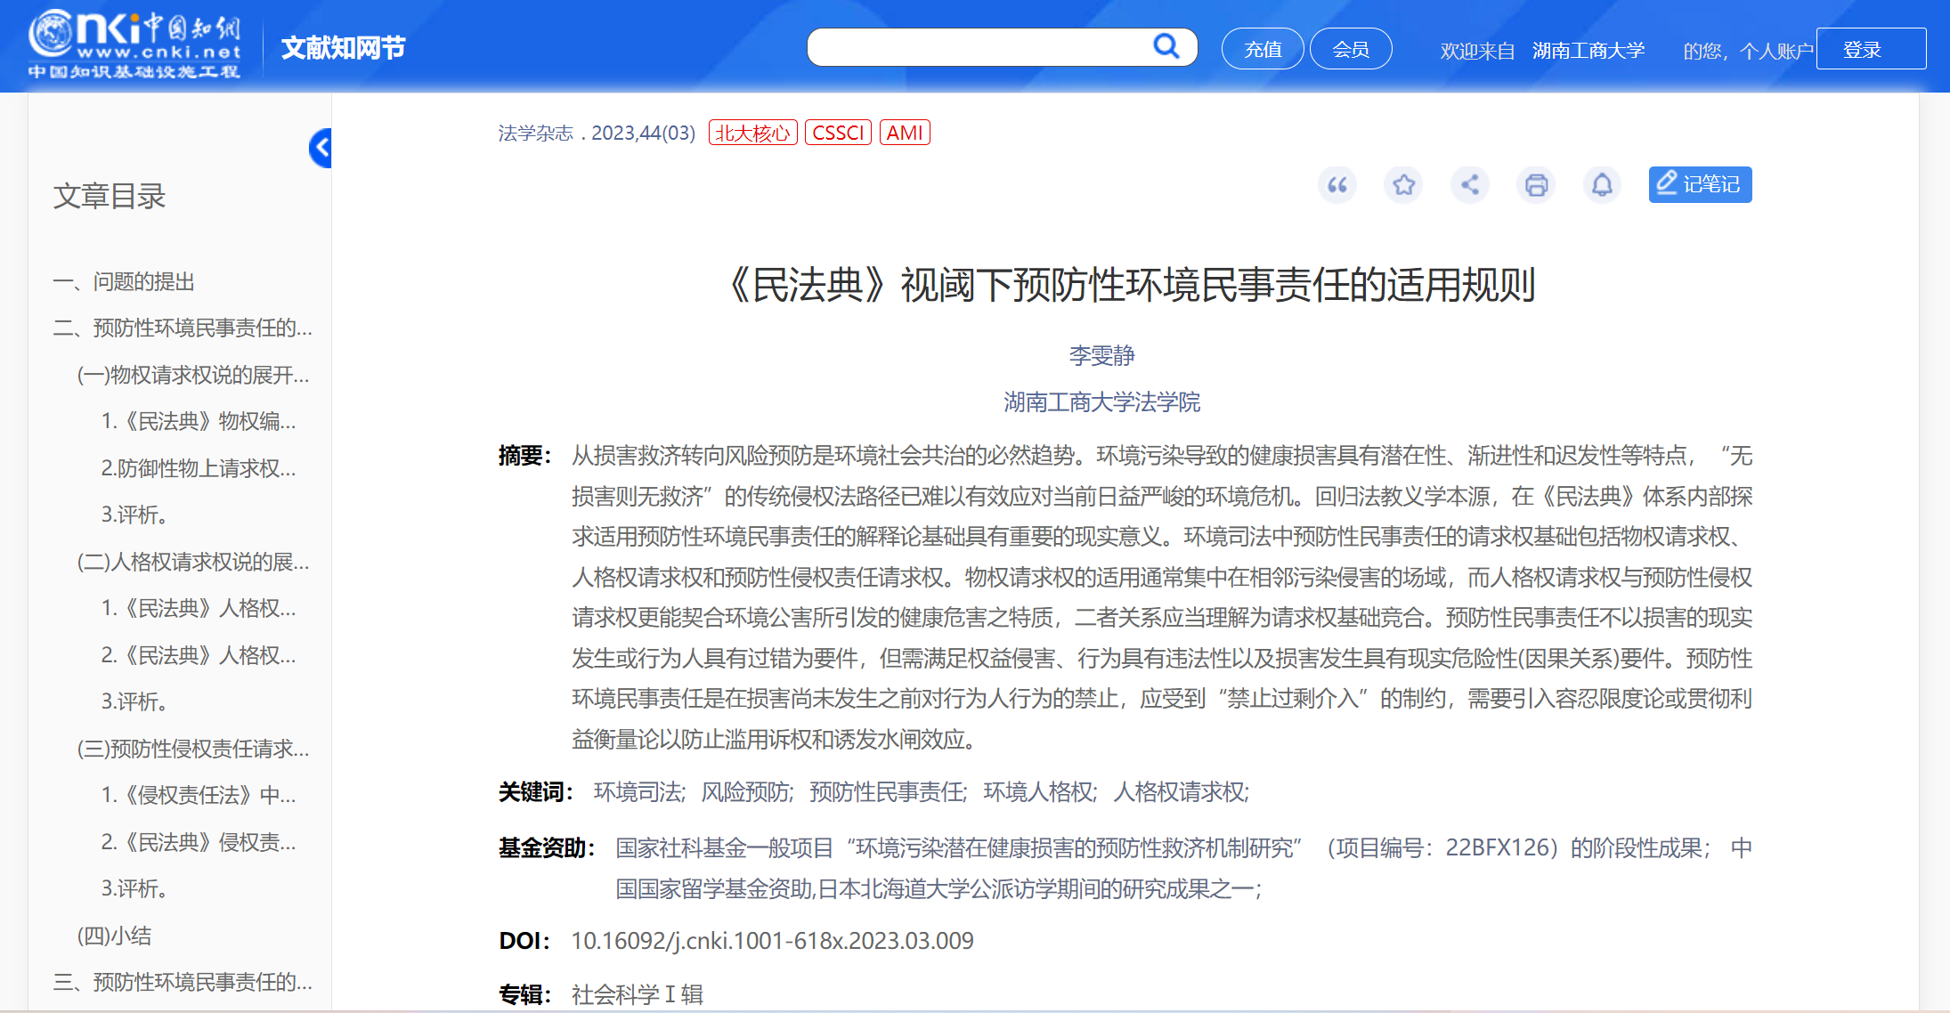The width and height of the screenshot is (1950, 1013).
Task: Collapse the article directory sidebar
Action: pyautogui.click(x=321, y=148)
